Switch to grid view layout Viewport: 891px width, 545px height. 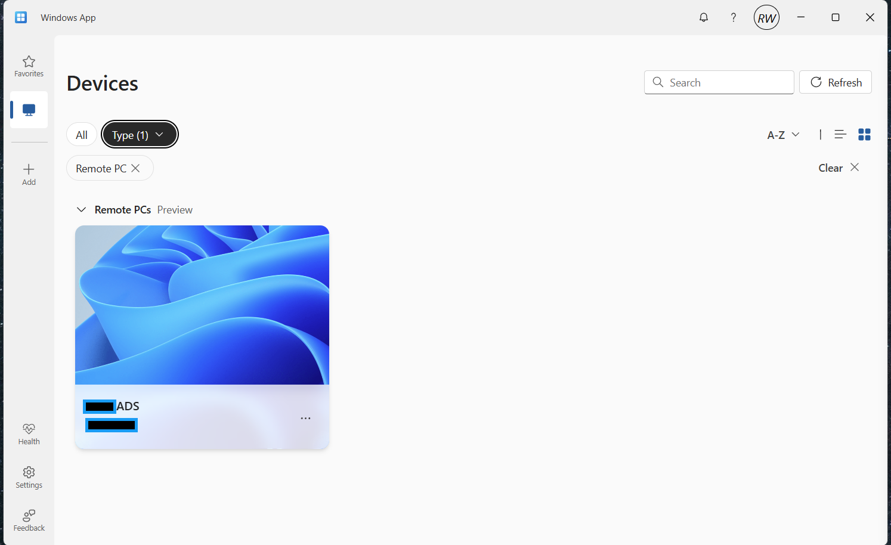point(864,135)
